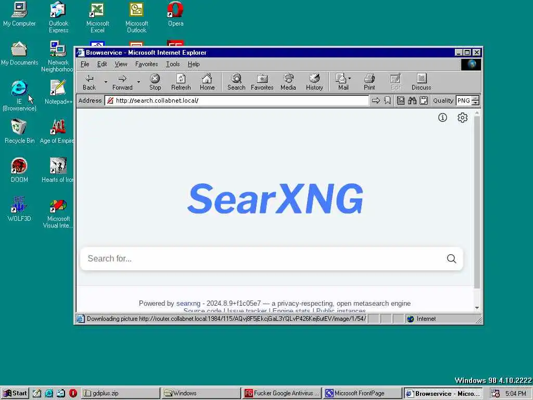The height and width of the screenshot is (400, 533).
Task: Select the WOLF3D desktop icon
Action: tap(19, 209)
